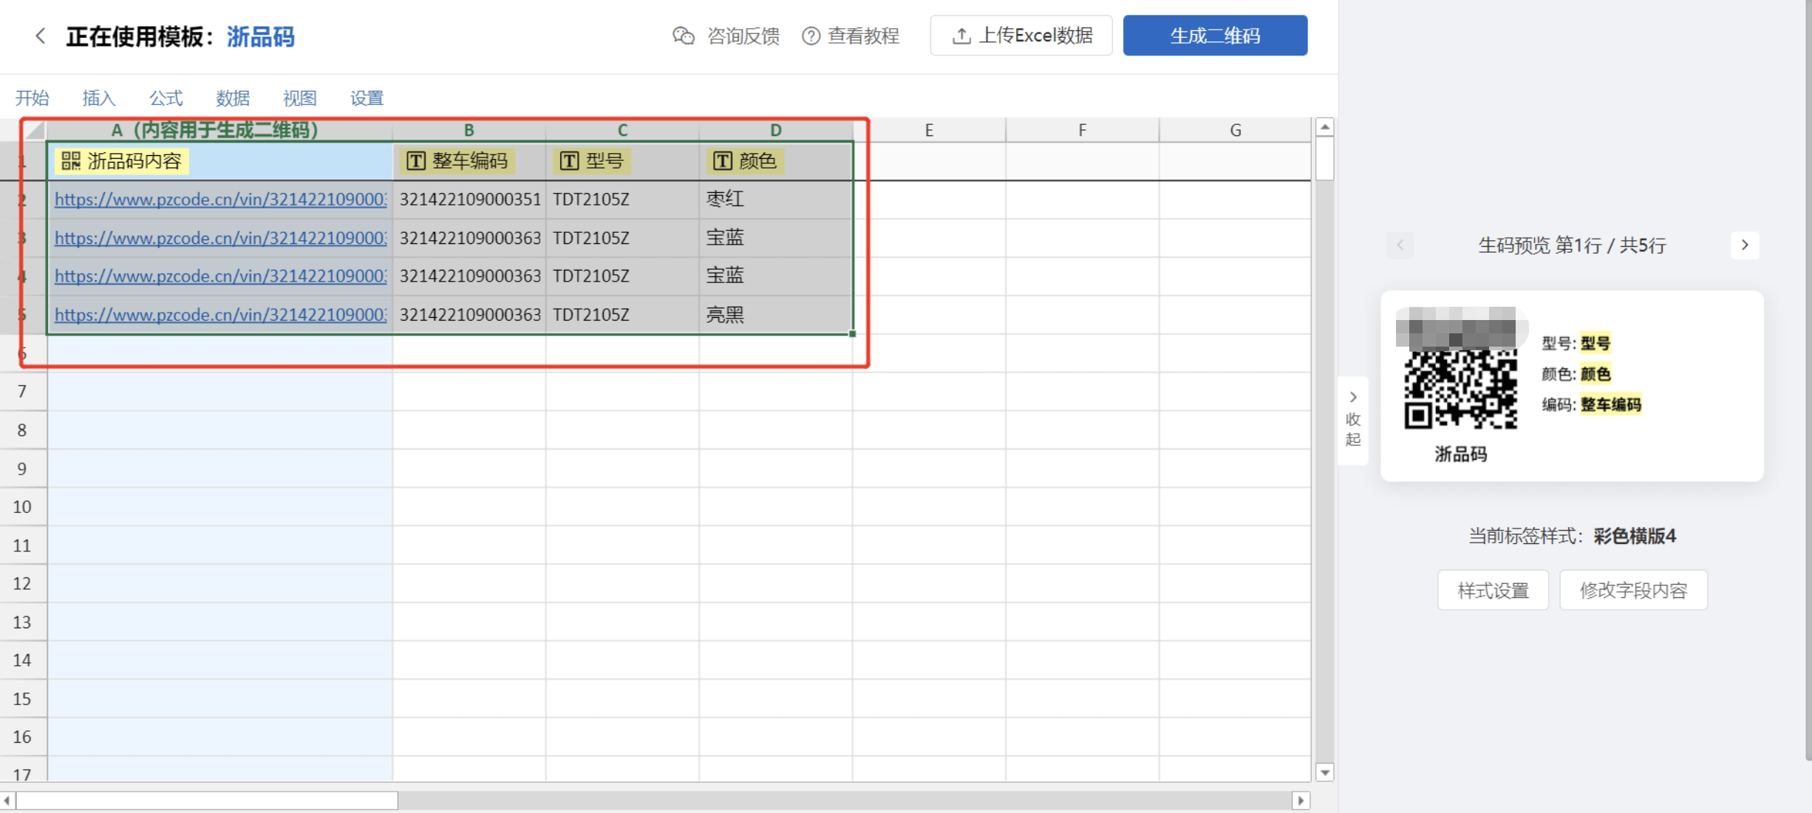Viewport: 1812px width, 813px height.
Task: Open the 公式 menu tab
Action: pyautogui.click(x=166, y=98)
